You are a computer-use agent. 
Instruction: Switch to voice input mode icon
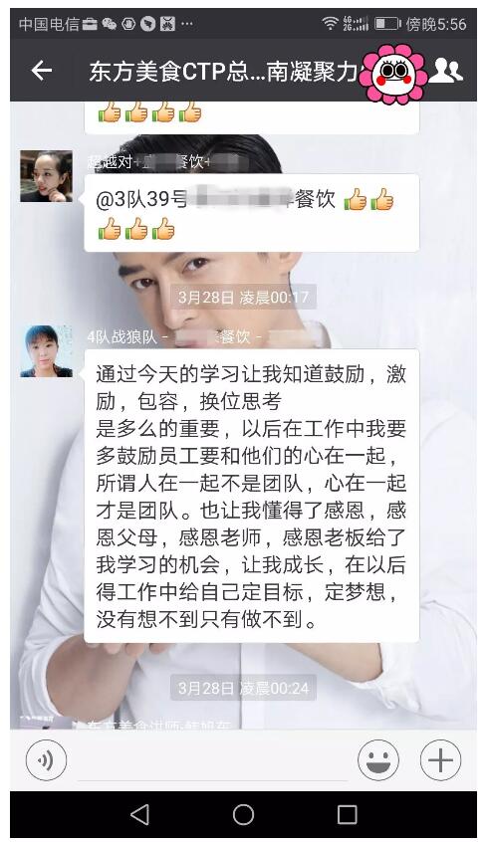[x=46, y=759]
